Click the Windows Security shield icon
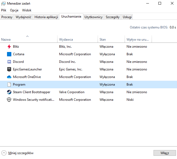This screenshot has height=159, width=177. [9, 100]
